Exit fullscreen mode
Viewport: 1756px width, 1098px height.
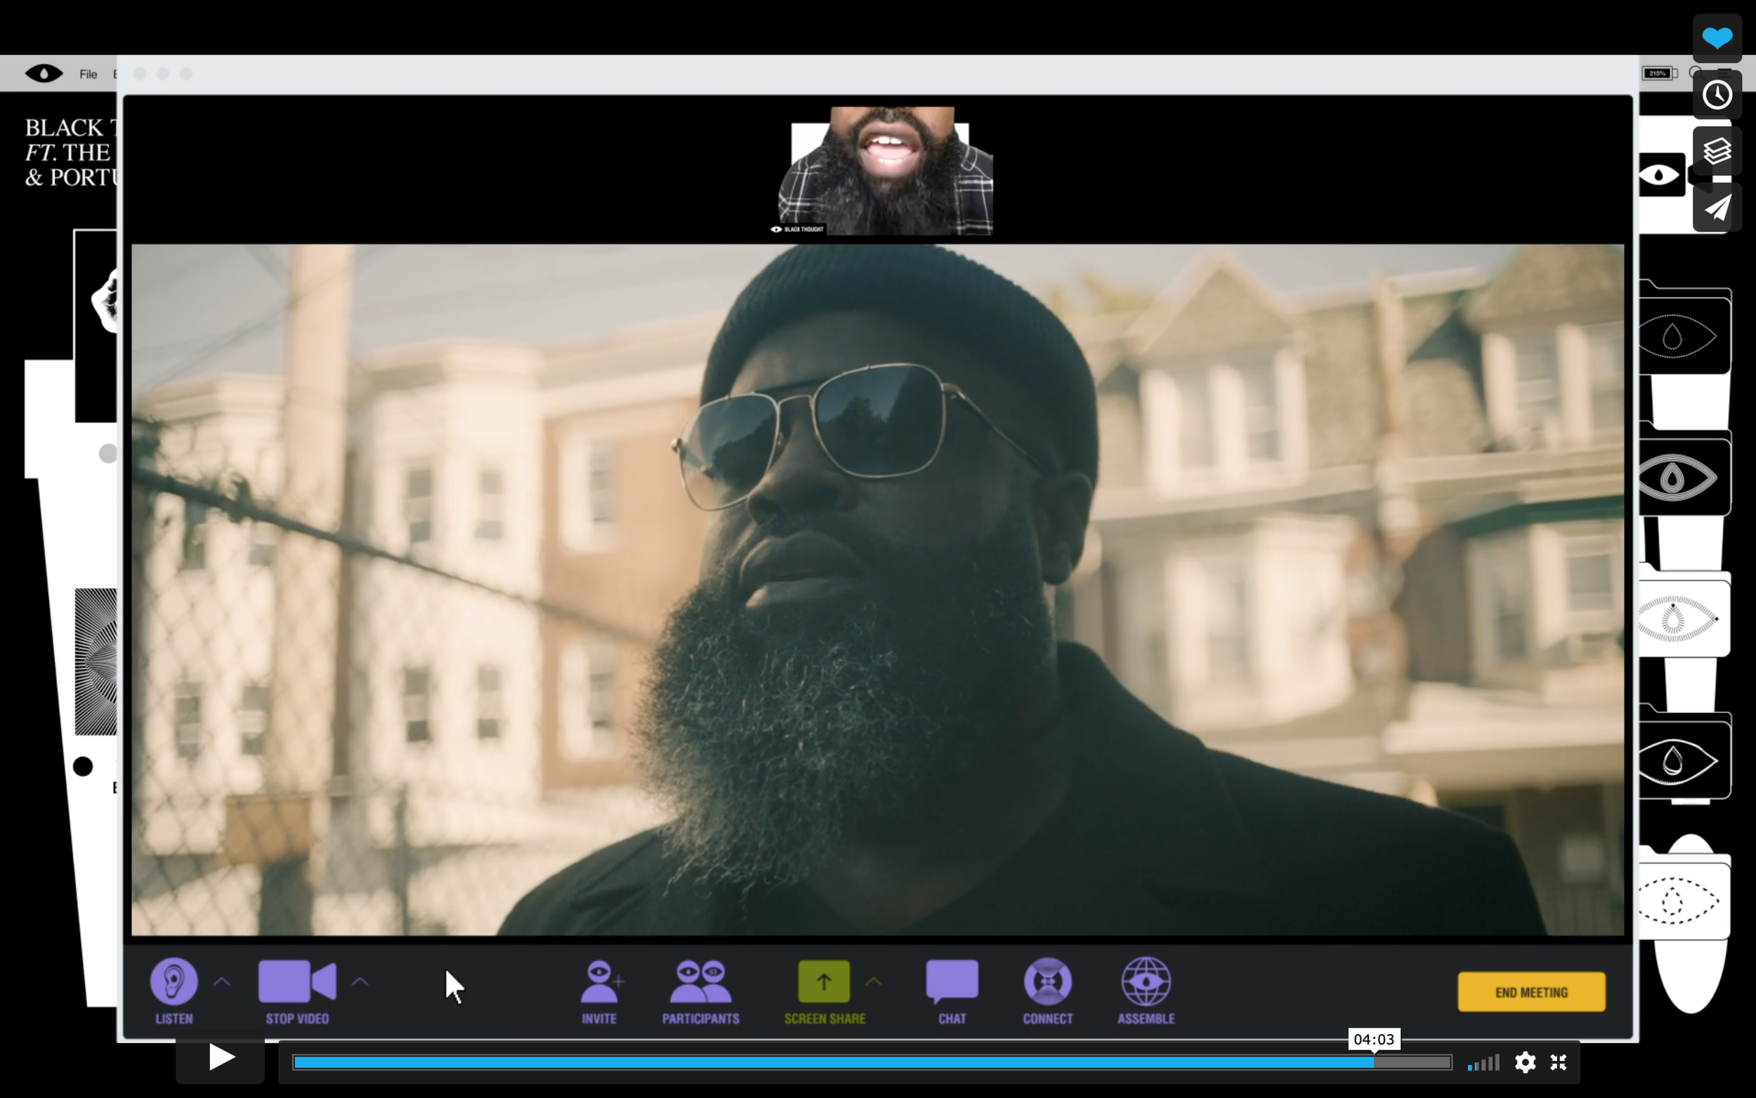[x=1558, y=1062]
